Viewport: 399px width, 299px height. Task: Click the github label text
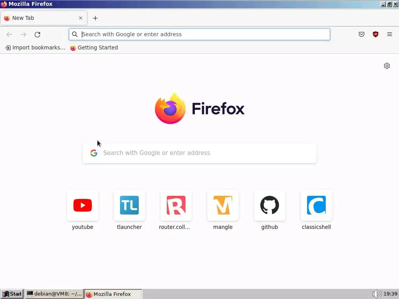pyautogui.click(x=270, y=227)
